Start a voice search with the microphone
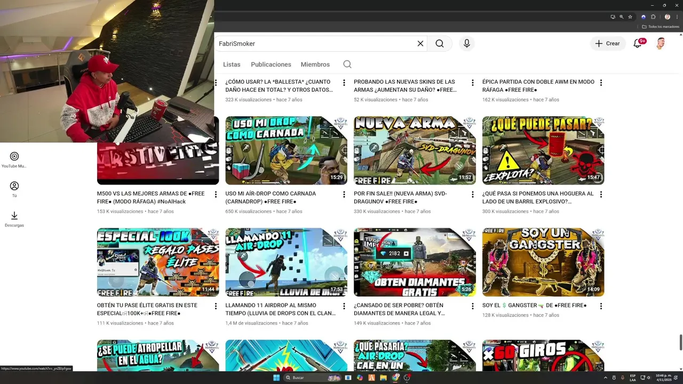This screenshot has height=384, width=683. pos(467,44)
